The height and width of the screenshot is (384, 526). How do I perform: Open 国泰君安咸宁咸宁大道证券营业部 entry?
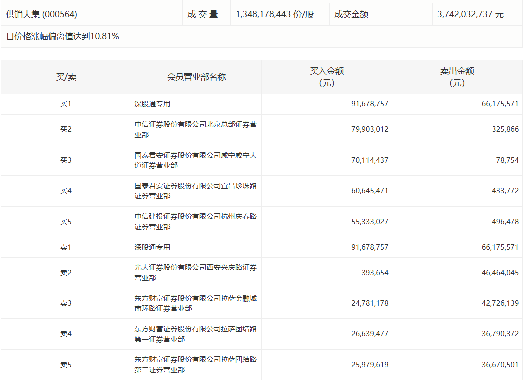[195, 160]
